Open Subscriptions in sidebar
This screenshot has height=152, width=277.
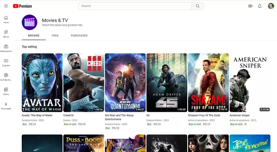(x=6, y=48)
